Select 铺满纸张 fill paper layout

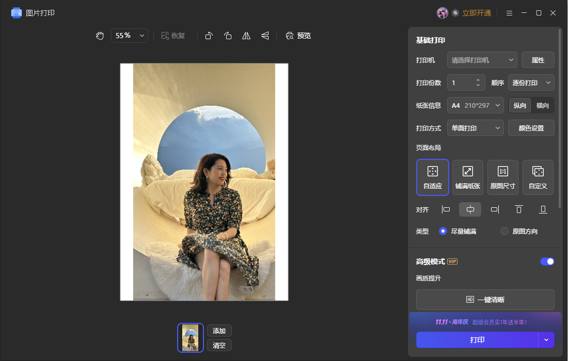[x=468, y=177]
